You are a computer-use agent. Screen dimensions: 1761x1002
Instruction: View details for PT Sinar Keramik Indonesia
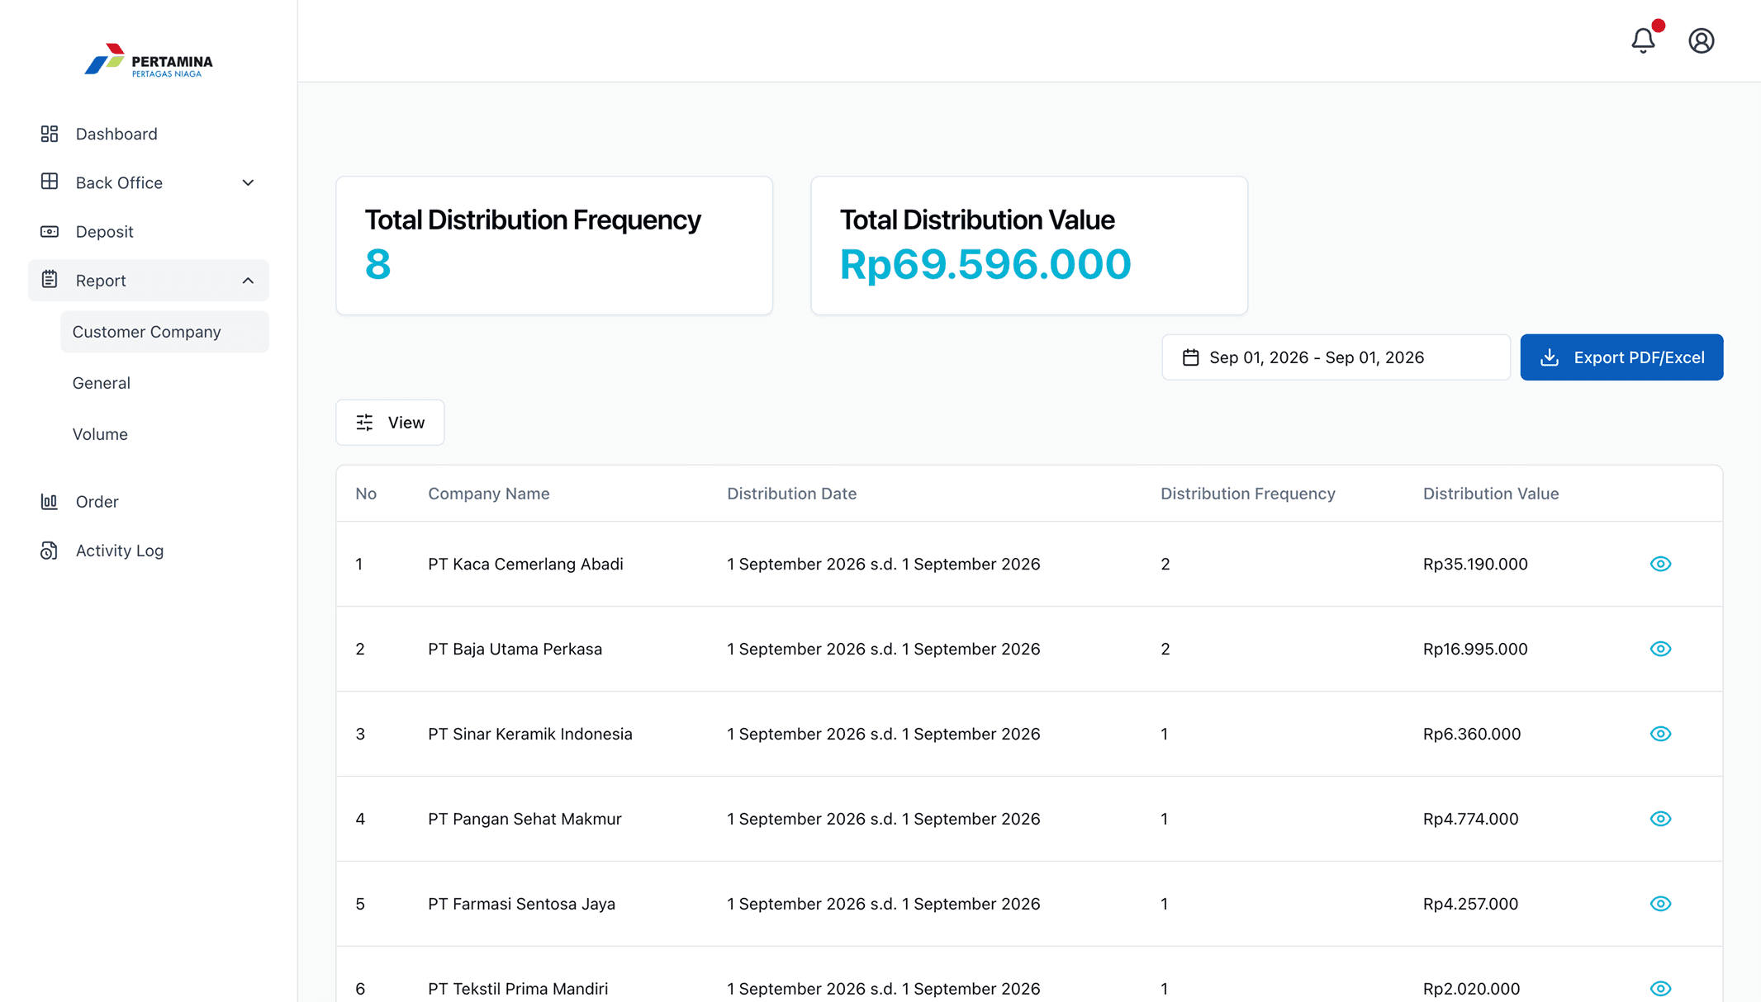(x=1660, y=734)
